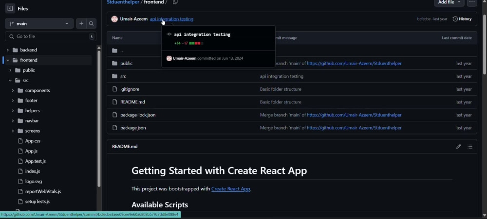
Task: Click the add new file plus icon
Action: pyautogui.click(x=81, y=23)
